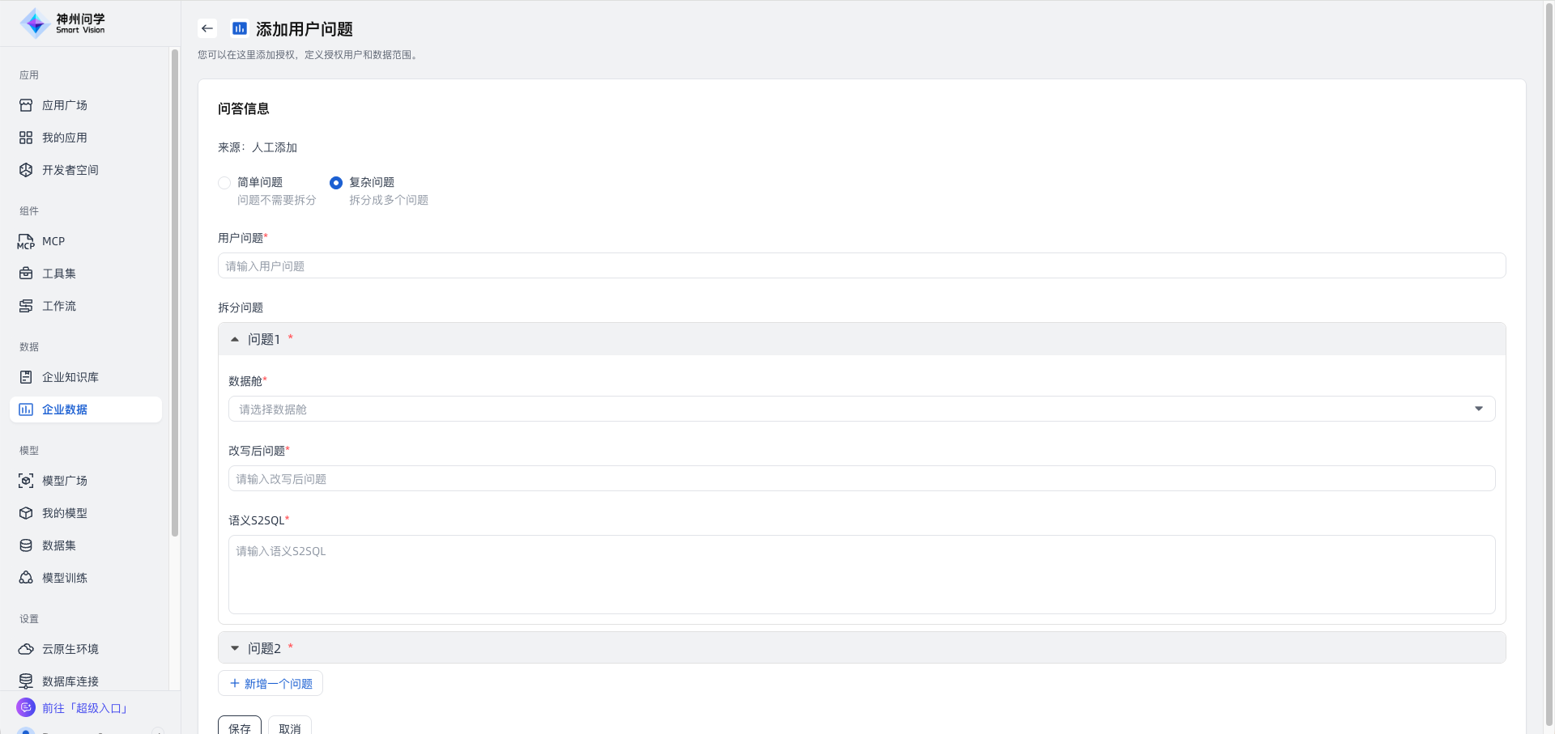Viewport: 1555px width, 734px height.
Task: Click the 数据集 database icon
Action: pos(26,545)
